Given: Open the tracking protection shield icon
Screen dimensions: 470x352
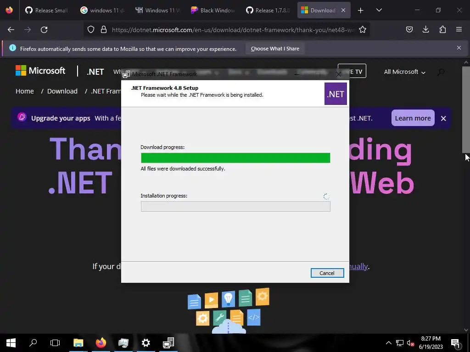Looking at the screenshot, I should tap(91, 29).
